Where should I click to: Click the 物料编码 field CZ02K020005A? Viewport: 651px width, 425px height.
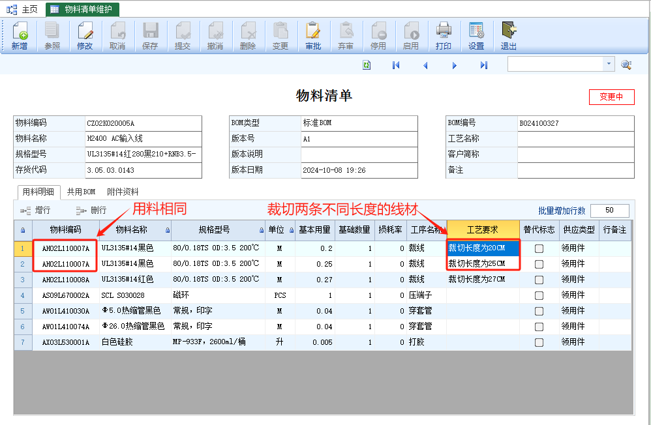point(144,123)
